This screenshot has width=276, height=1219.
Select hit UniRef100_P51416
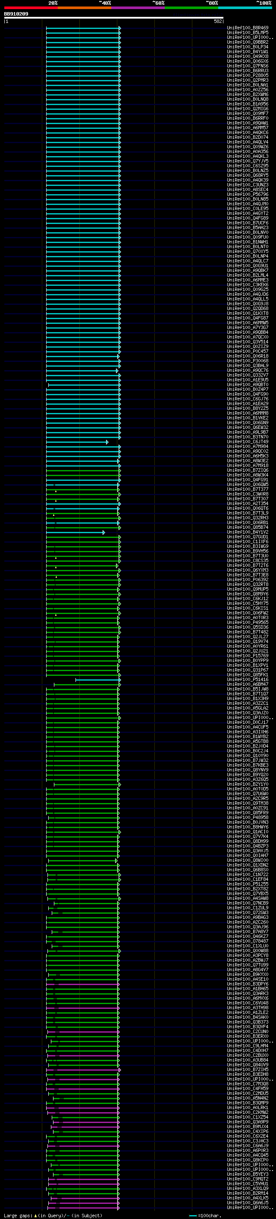(248, 679)
